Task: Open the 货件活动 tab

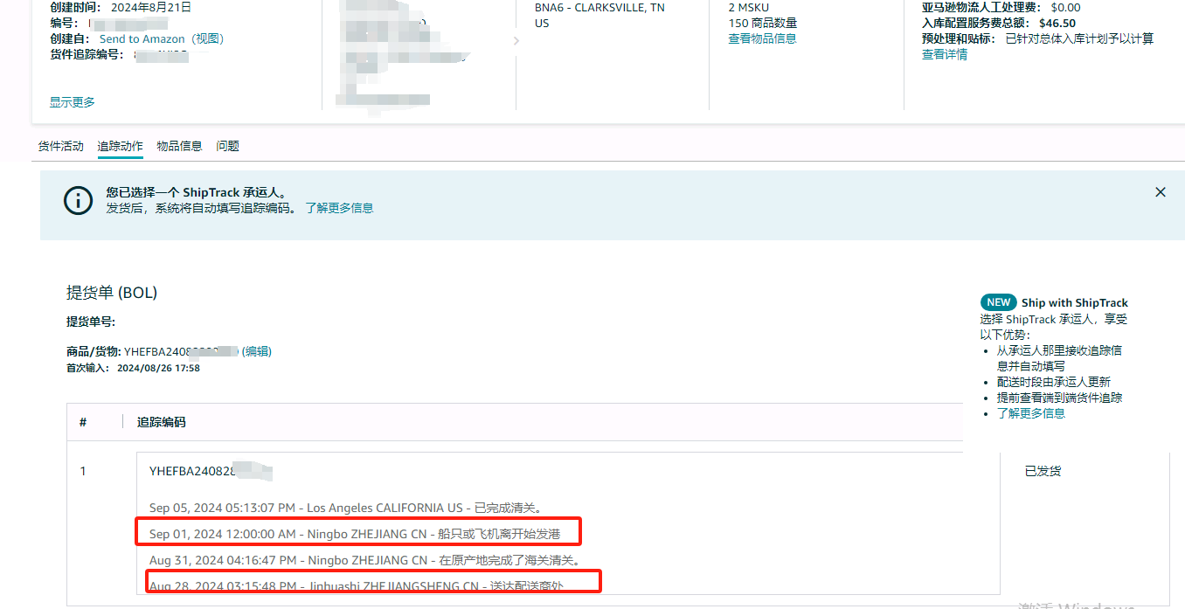Action: coord(61,146)
